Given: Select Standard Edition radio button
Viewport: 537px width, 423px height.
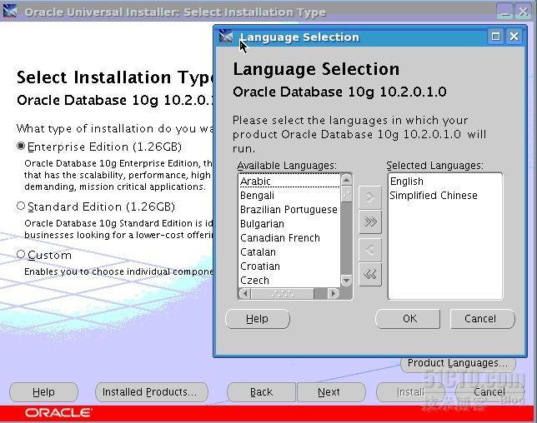Looking at the screenshot, I should click(x=21, y=206).
